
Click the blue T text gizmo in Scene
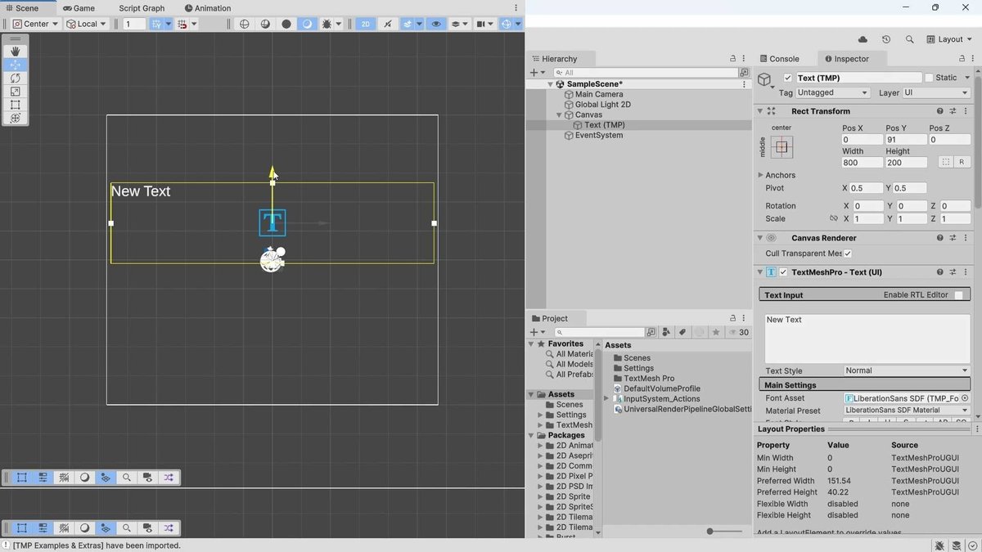pyautogui.click(x=273, y=222)
